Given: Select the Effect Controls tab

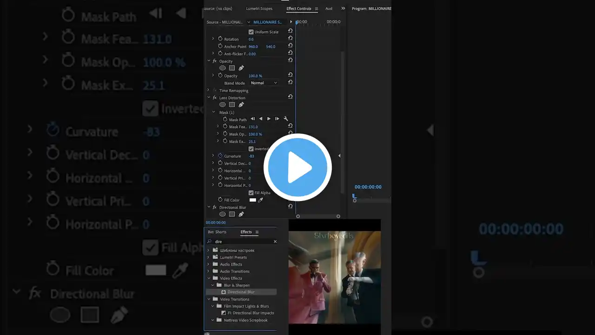Looking at the screenshot, I should click(299, 8).
